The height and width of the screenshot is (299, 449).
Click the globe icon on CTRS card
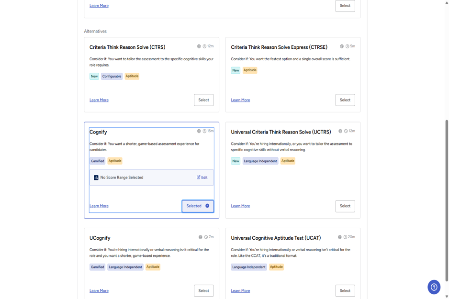pyautogui.click(x=199, y=46)
